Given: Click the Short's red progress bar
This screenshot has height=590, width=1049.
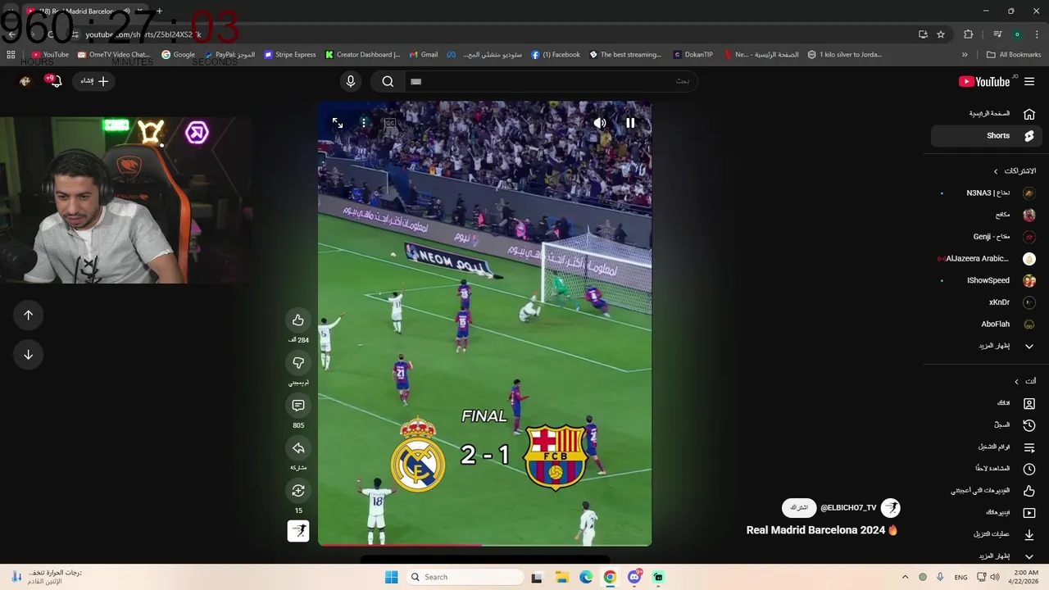Looking at the screenshot, I should pos(484,544).
